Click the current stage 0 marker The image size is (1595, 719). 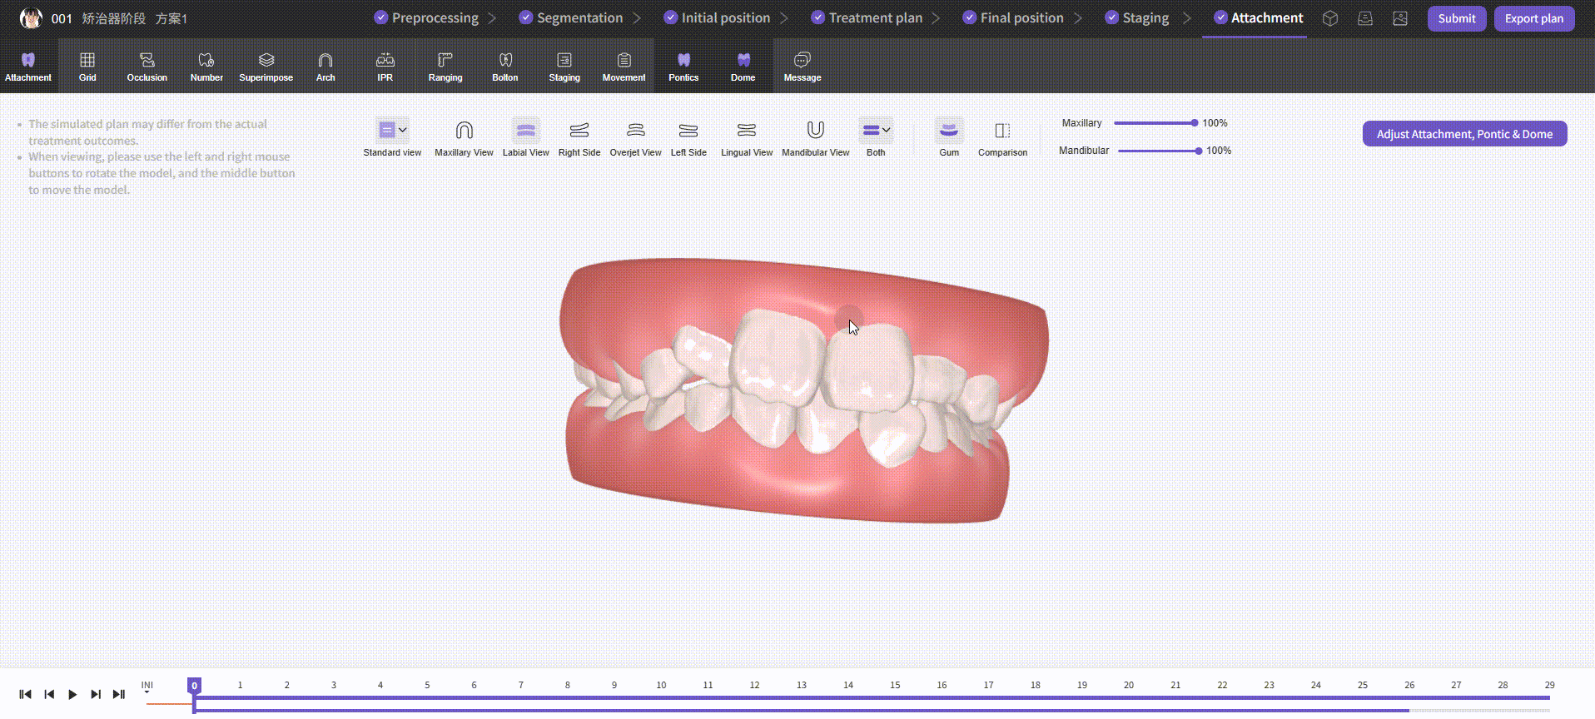[194, 686]
